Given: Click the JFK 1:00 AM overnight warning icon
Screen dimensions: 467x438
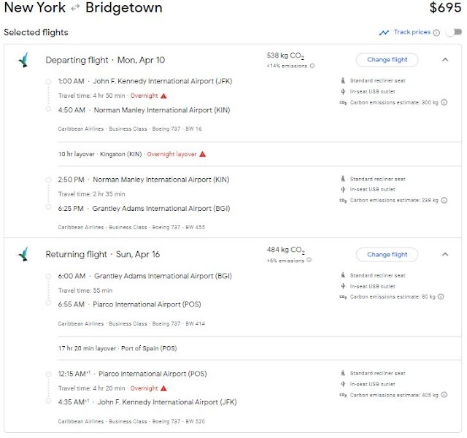Looking at the screenshot, I should point(163,96).
